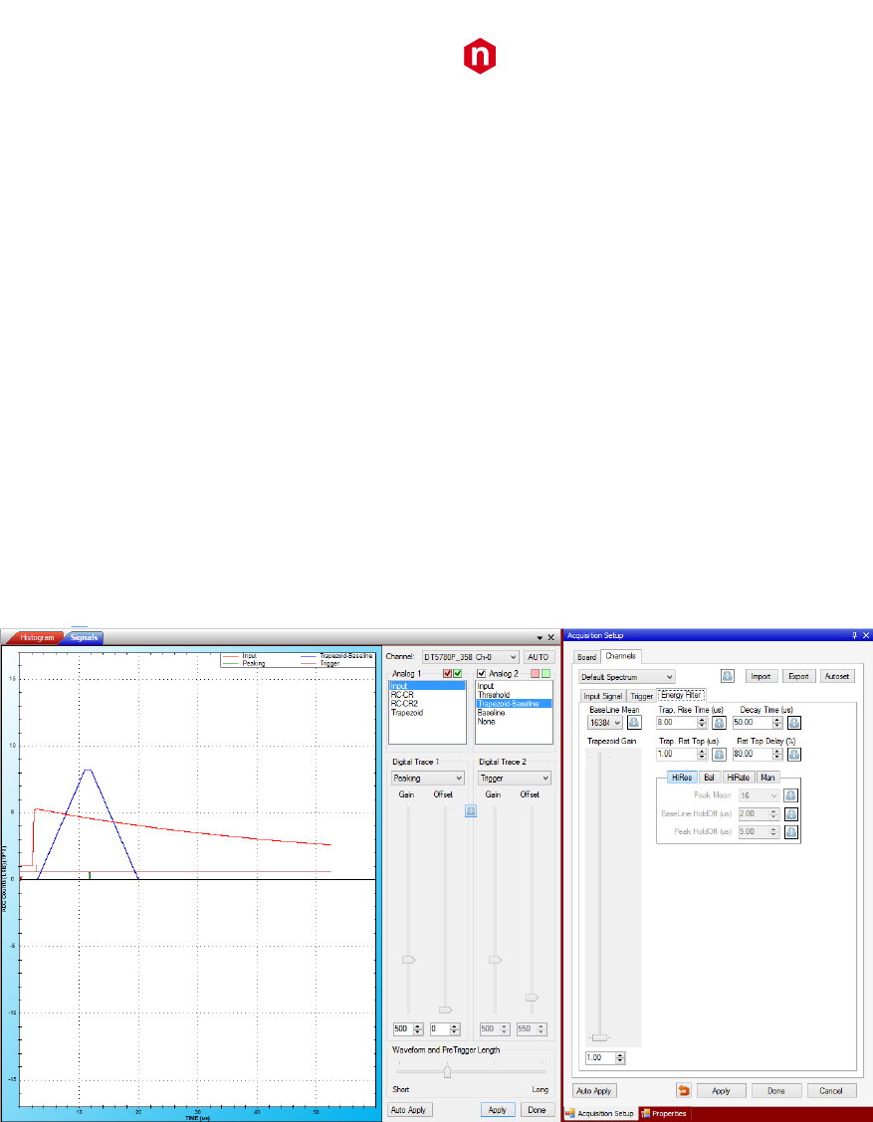This screenshot has height=1122, width=873.
Task: Click the Digital Trace 1 Gain slider handle
Action: (x=408, y=960)
